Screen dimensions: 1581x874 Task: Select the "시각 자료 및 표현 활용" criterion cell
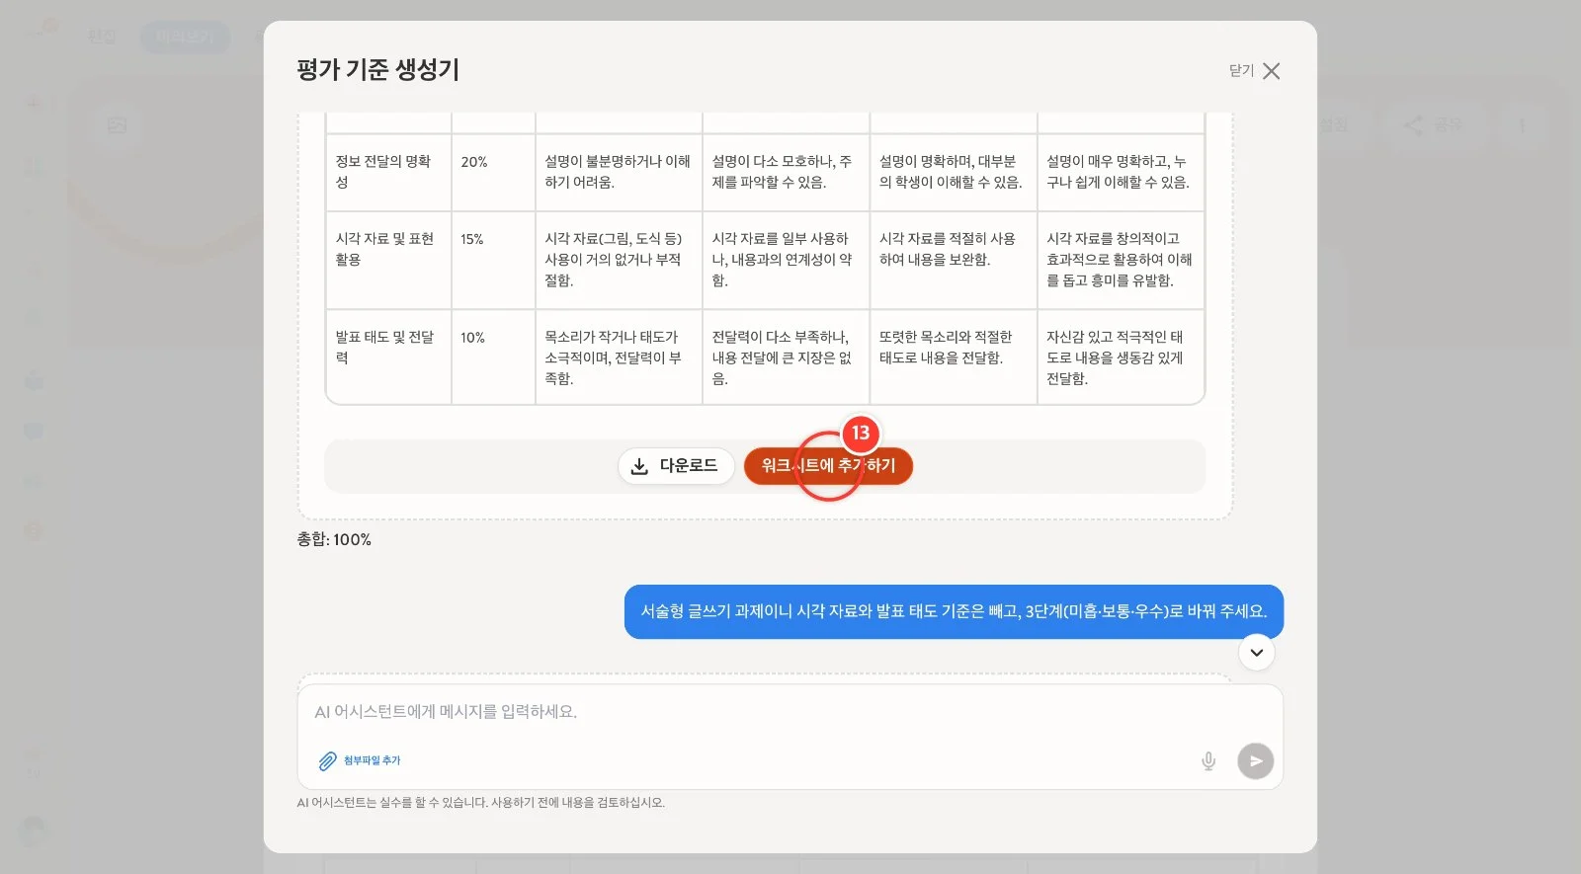coord(388,261)
